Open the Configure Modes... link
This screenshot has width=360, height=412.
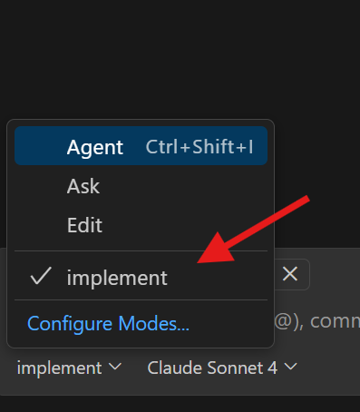click(x=108, y=323)
